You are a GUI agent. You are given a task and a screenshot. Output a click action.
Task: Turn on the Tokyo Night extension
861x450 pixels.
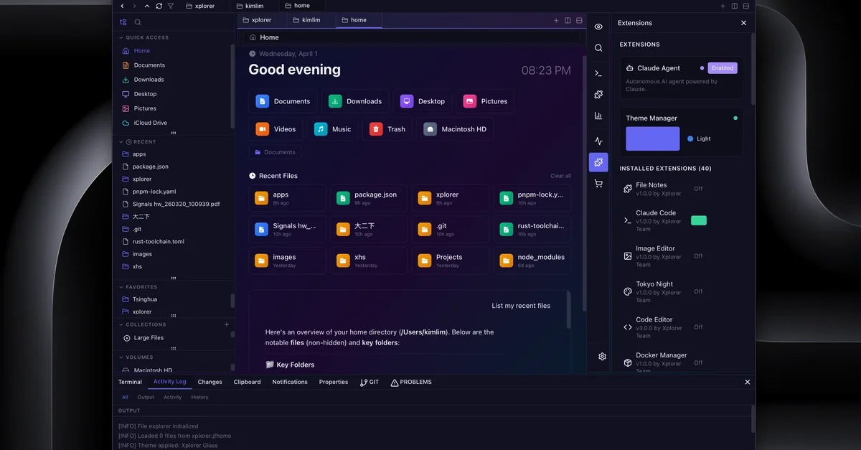point(698,291)
